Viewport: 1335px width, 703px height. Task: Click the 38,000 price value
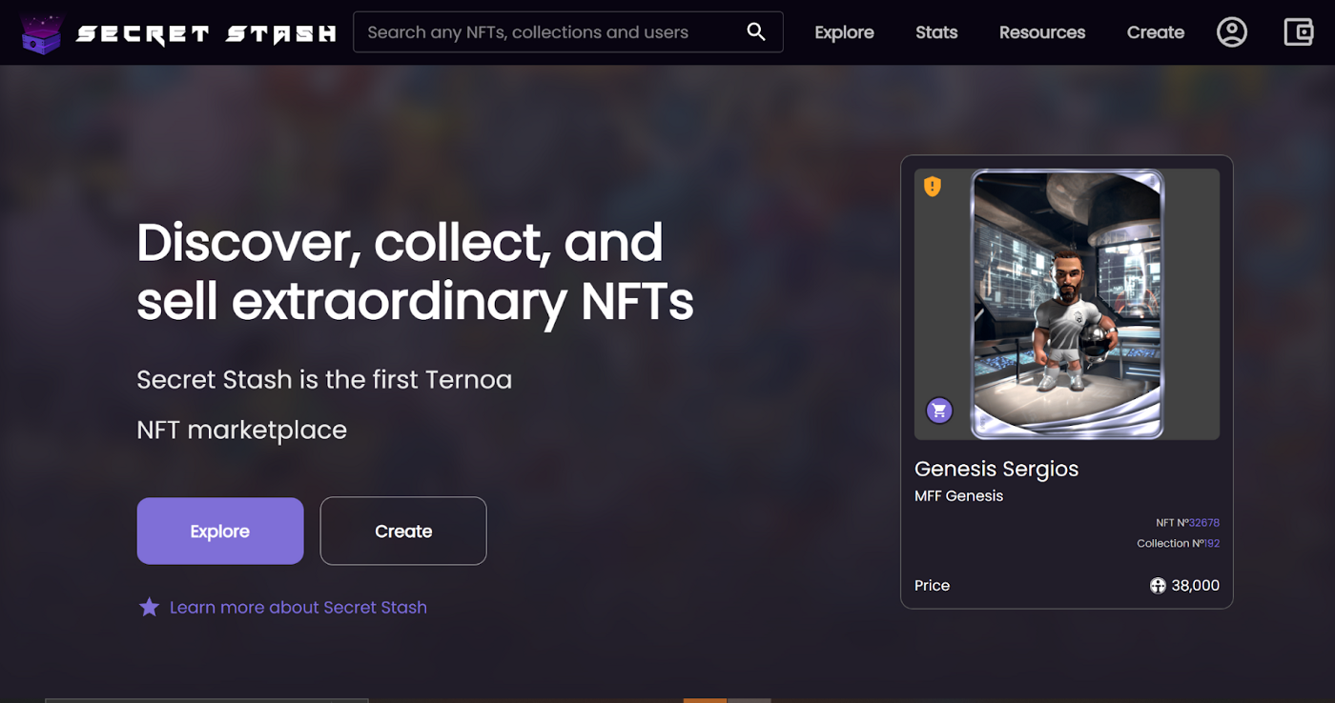(x=1196, y=586)
